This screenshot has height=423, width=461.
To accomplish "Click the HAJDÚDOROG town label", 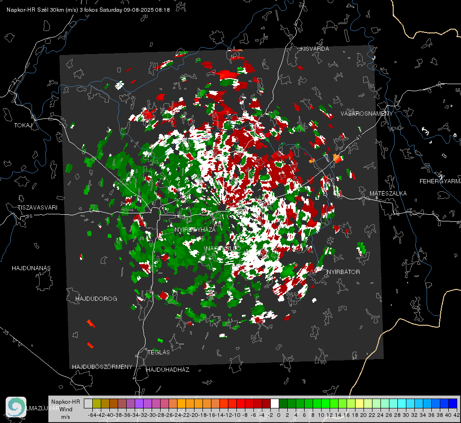I will [96, 299].
